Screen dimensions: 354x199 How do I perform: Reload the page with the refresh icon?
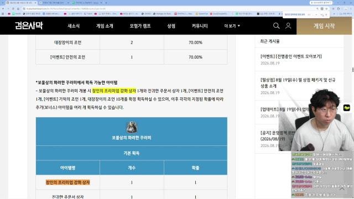[x=13, y=9]
